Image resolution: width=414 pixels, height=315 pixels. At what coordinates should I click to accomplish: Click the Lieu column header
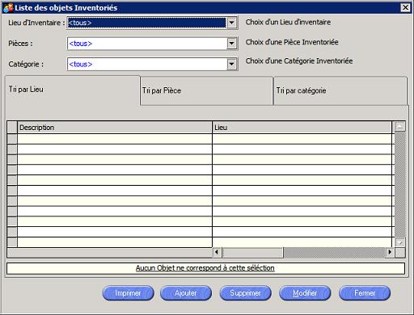point(302,128)
